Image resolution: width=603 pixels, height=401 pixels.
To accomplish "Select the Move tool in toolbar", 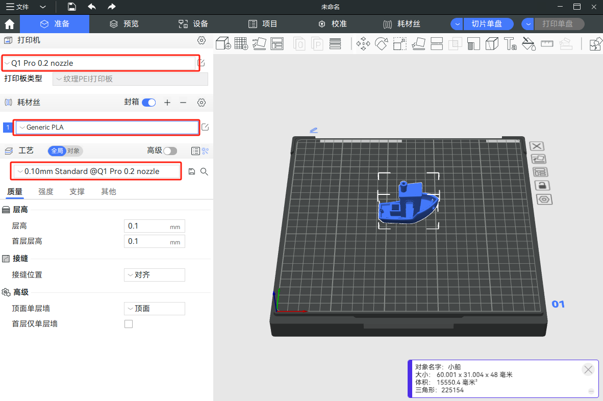I will tap(363, 44).
